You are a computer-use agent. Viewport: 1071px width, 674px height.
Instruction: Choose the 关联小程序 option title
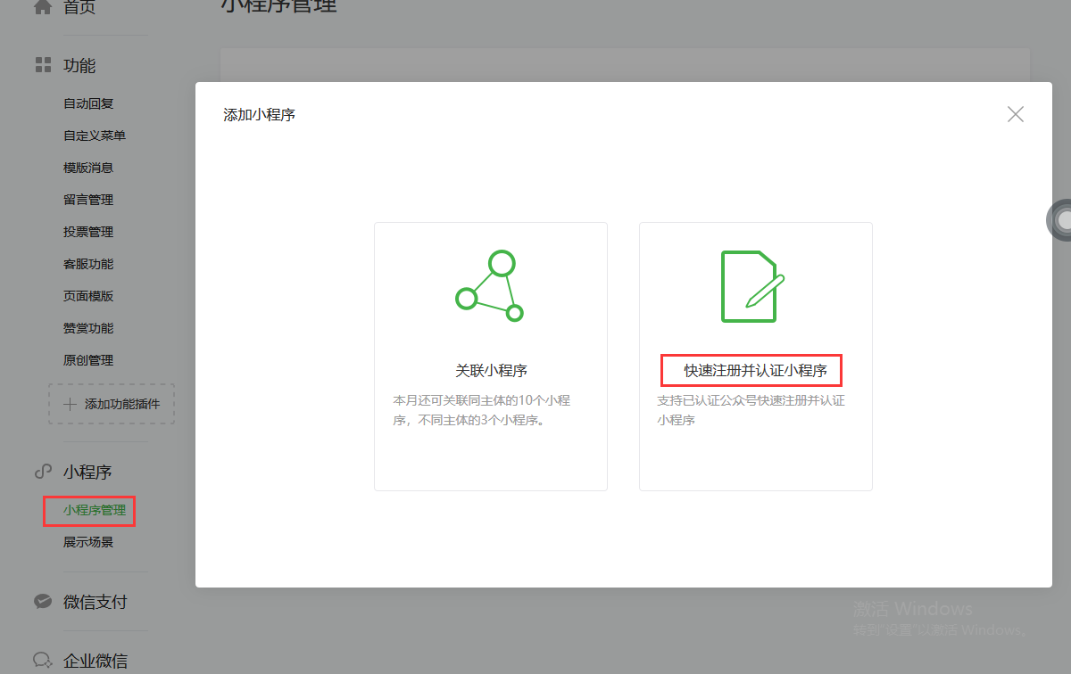(x=491, y=370)
